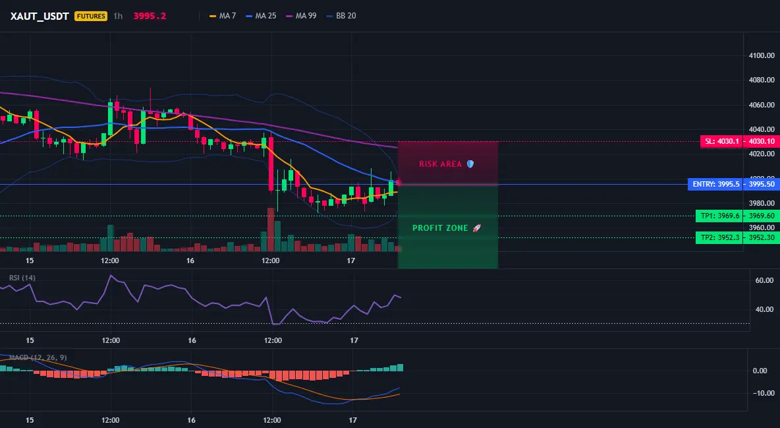Viewport: 780px width, 428px height.
Task: Click the PROFIT ZONE label
Action: (440, 228)
